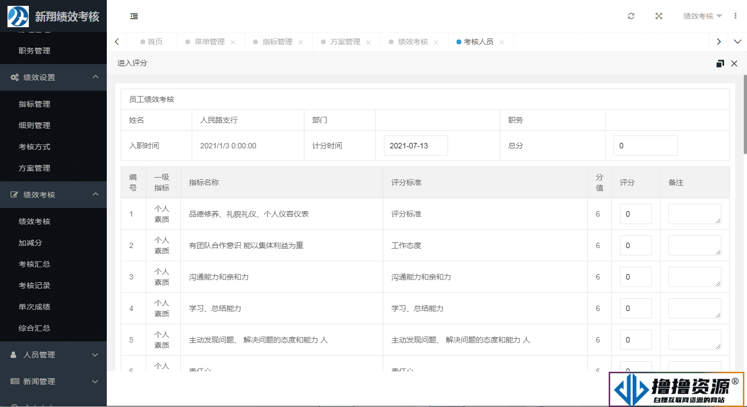Click the refresh icon in top bar

tap(631, 16)
